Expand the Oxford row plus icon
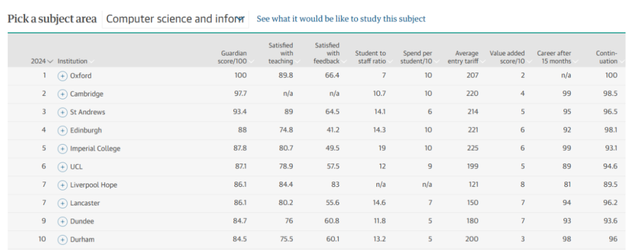Viewport: 626px width, 250px height. click(x=62, y=76)
